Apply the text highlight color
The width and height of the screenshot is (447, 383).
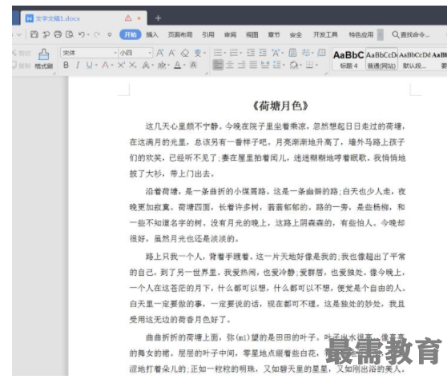click(162, 65)
